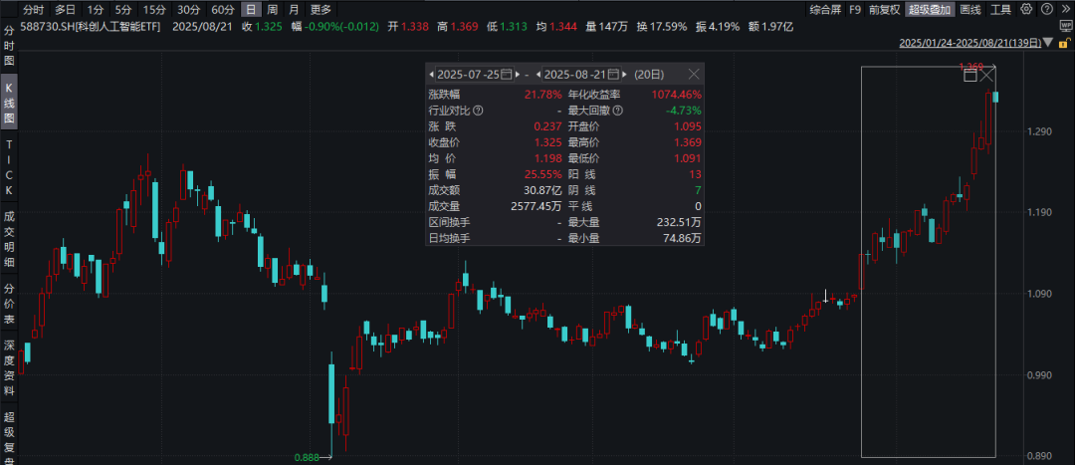1075x465 pixels.
Task: Close the interval statistics popup
Action: coord(694,75)
